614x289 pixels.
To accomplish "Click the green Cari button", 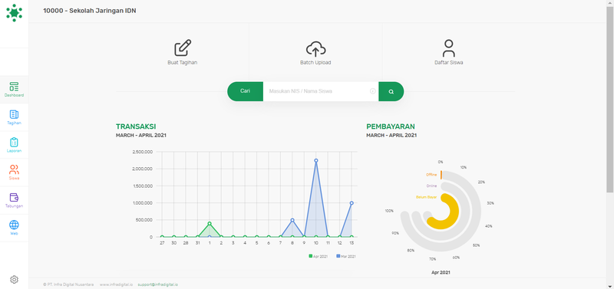I will [x=245, y=91].
